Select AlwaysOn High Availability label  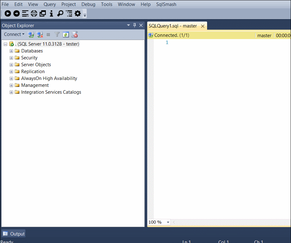tap(49, 78)
